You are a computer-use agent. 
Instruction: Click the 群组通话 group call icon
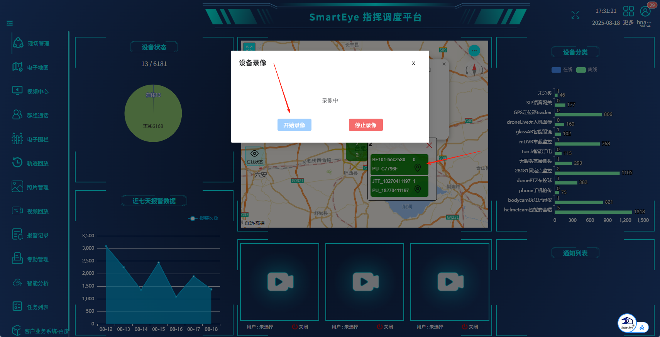point(17,115)
